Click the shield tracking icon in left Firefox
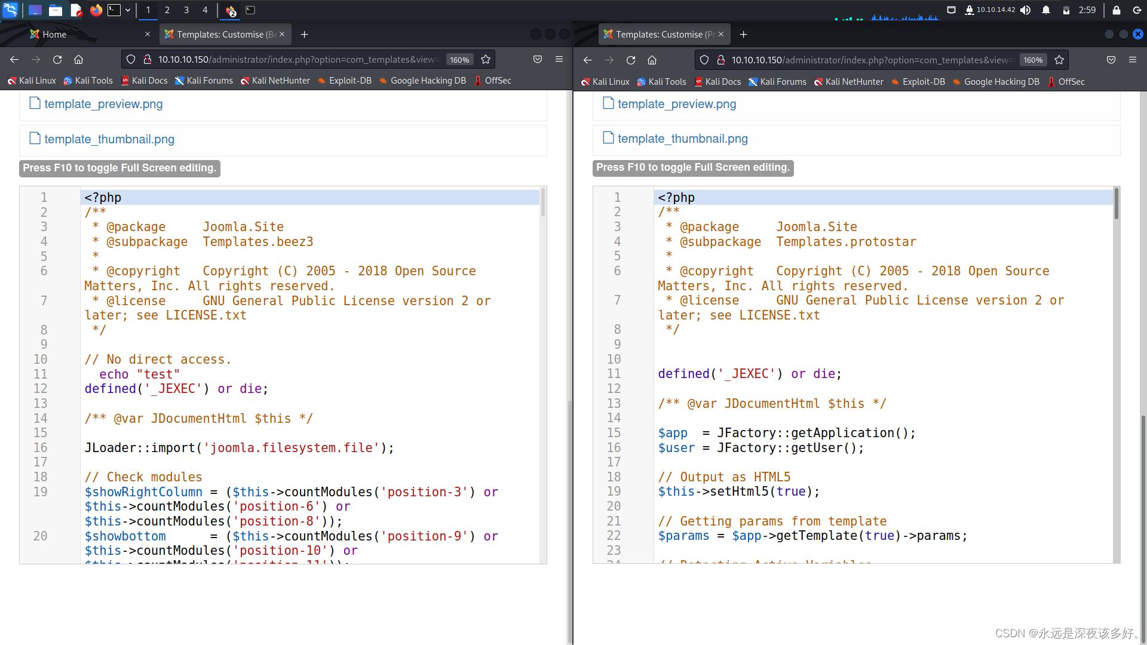This screenshot has width=1147, height=645. click(131, 60)
